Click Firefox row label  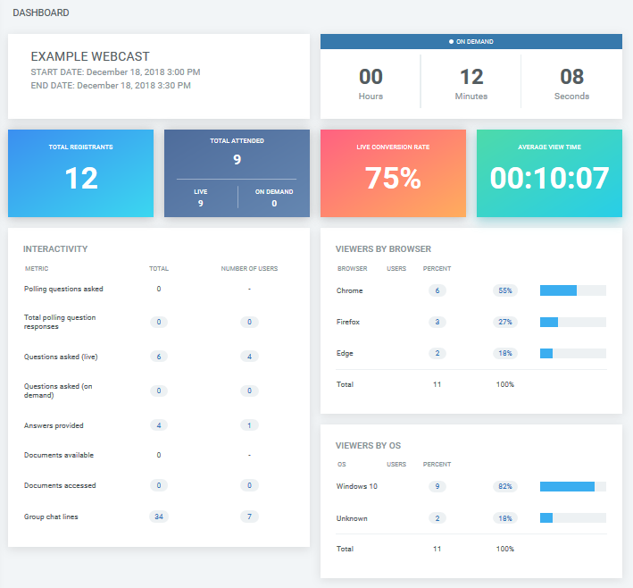pos(348,322)
